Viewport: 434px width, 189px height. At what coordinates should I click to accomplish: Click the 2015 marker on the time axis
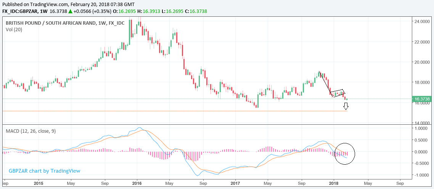(x=39, y=183)
